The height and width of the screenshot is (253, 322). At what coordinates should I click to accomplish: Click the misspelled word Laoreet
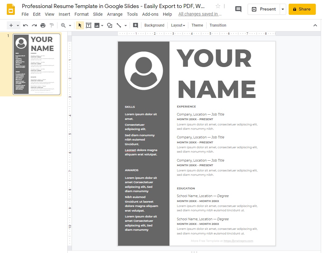click(130, 150)
